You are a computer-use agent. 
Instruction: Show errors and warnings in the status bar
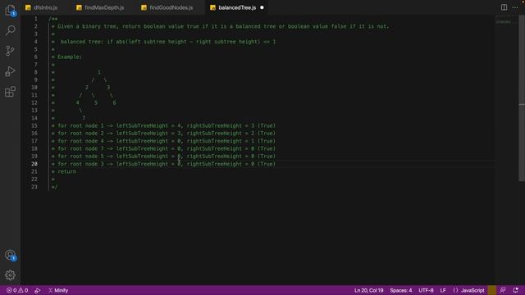click(17, 290)
